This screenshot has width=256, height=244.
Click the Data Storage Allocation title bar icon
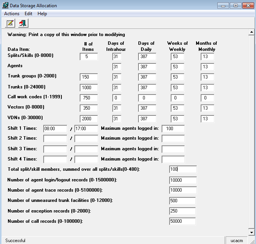5,5
